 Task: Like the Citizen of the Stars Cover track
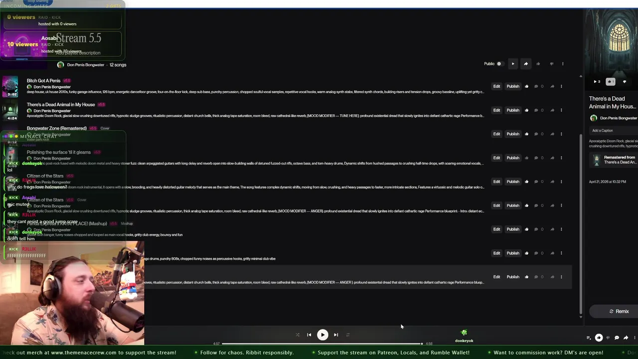pos(526,205)
